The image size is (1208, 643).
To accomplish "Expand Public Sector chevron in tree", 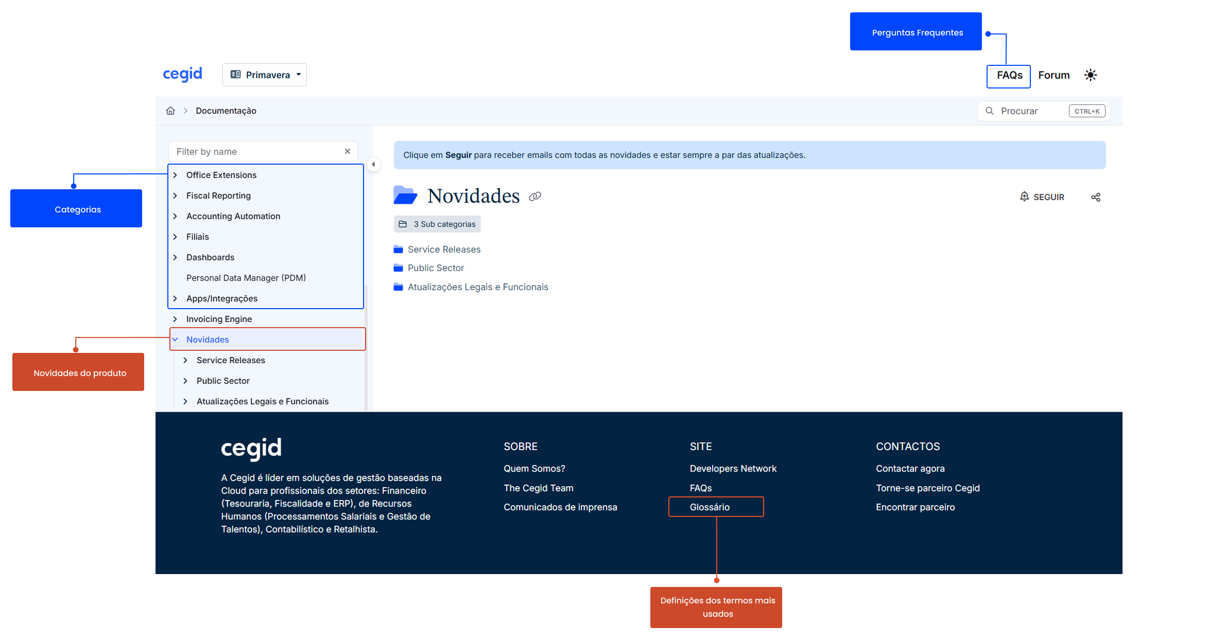I will (x=185, y=381).
